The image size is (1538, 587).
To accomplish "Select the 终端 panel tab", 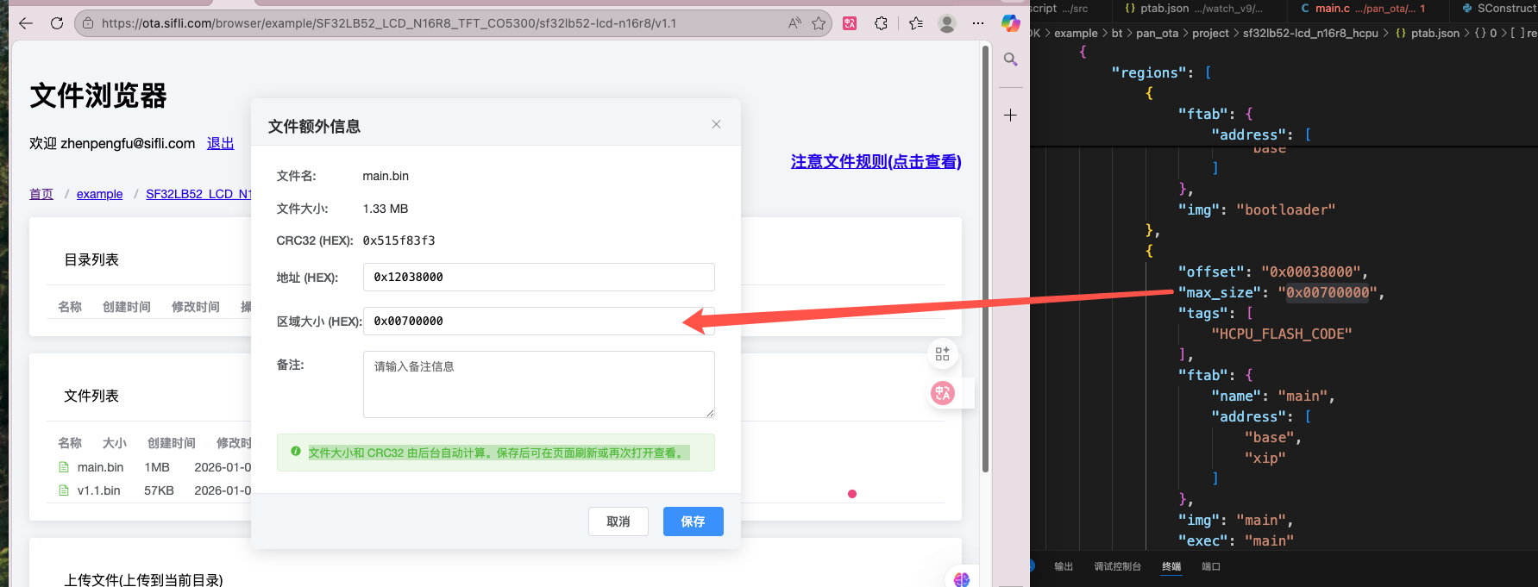I will tap(1171, 566).
